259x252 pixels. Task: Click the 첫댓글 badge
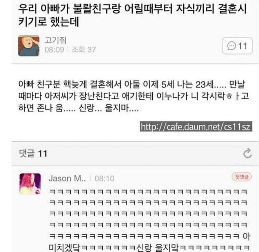pyautogui.click(x=242, y=177)
